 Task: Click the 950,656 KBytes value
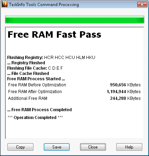click(125, 85)
